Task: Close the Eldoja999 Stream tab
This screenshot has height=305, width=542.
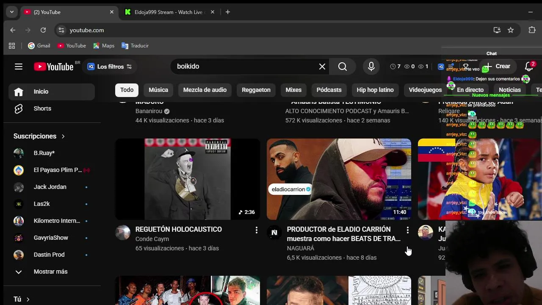Action: (213, 12)
